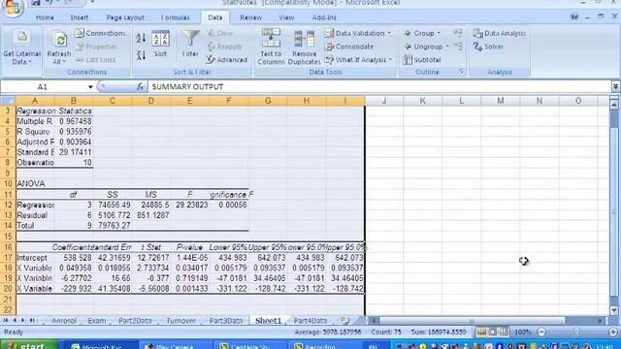Screen dimensions: 621x349
Task: Click the Refresh All icon
Action: [59, 40]
